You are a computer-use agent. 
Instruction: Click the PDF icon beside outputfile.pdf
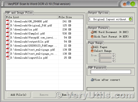(x=8, y=42)
